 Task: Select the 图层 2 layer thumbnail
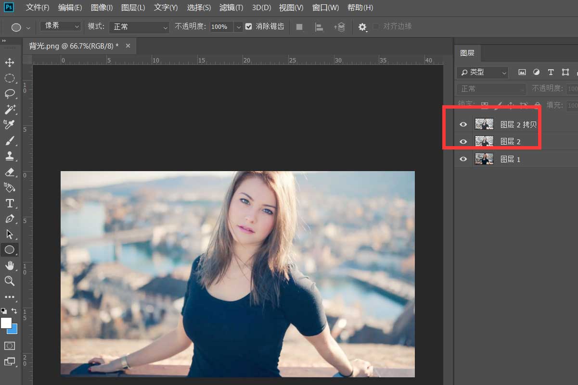[x=484, y=141]
